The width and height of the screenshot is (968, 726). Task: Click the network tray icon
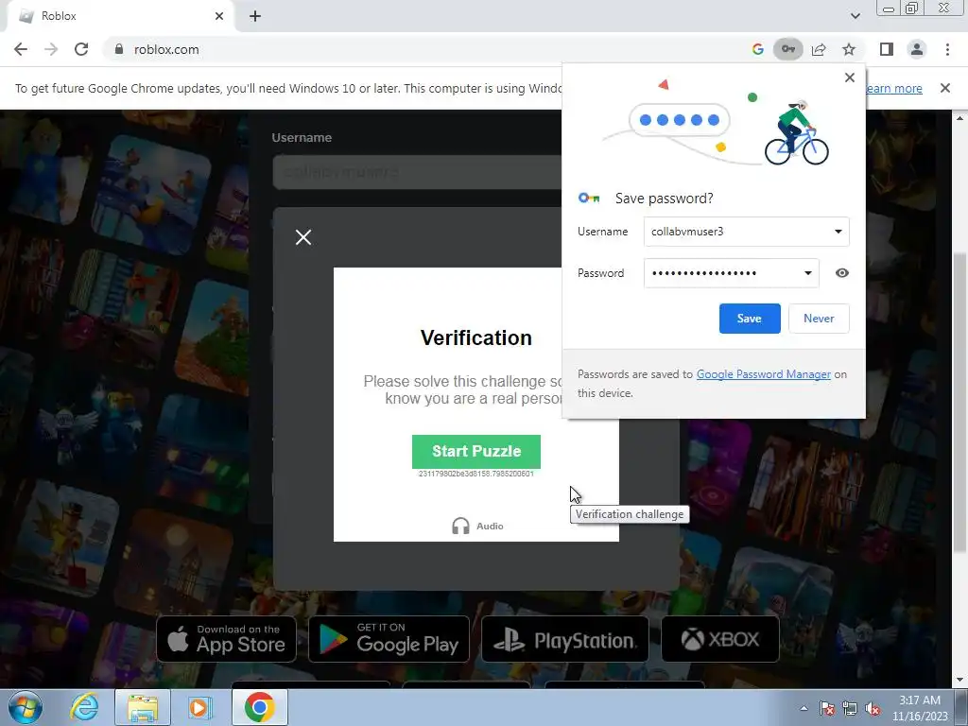850,708
